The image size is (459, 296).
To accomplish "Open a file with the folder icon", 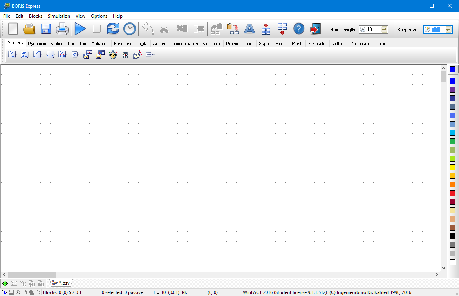I will point(29,29).
